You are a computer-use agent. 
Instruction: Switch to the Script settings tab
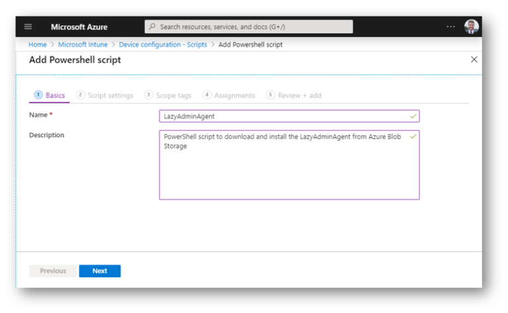[105, 95]
